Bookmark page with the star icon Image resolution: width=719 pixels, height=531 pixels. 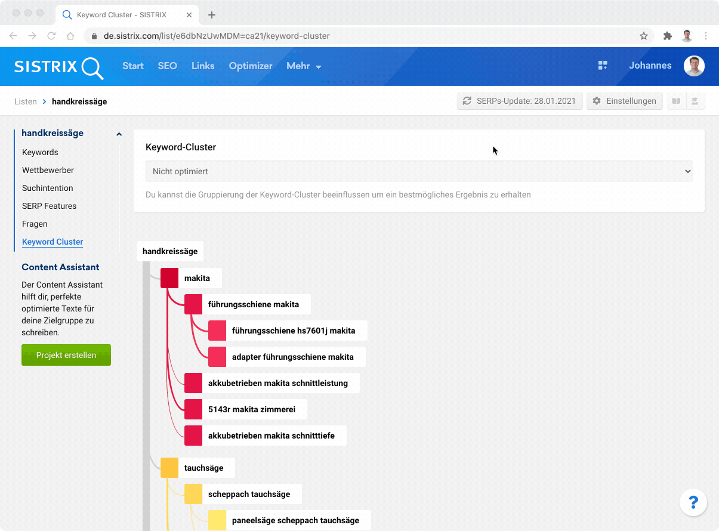[x=643, y=36]
